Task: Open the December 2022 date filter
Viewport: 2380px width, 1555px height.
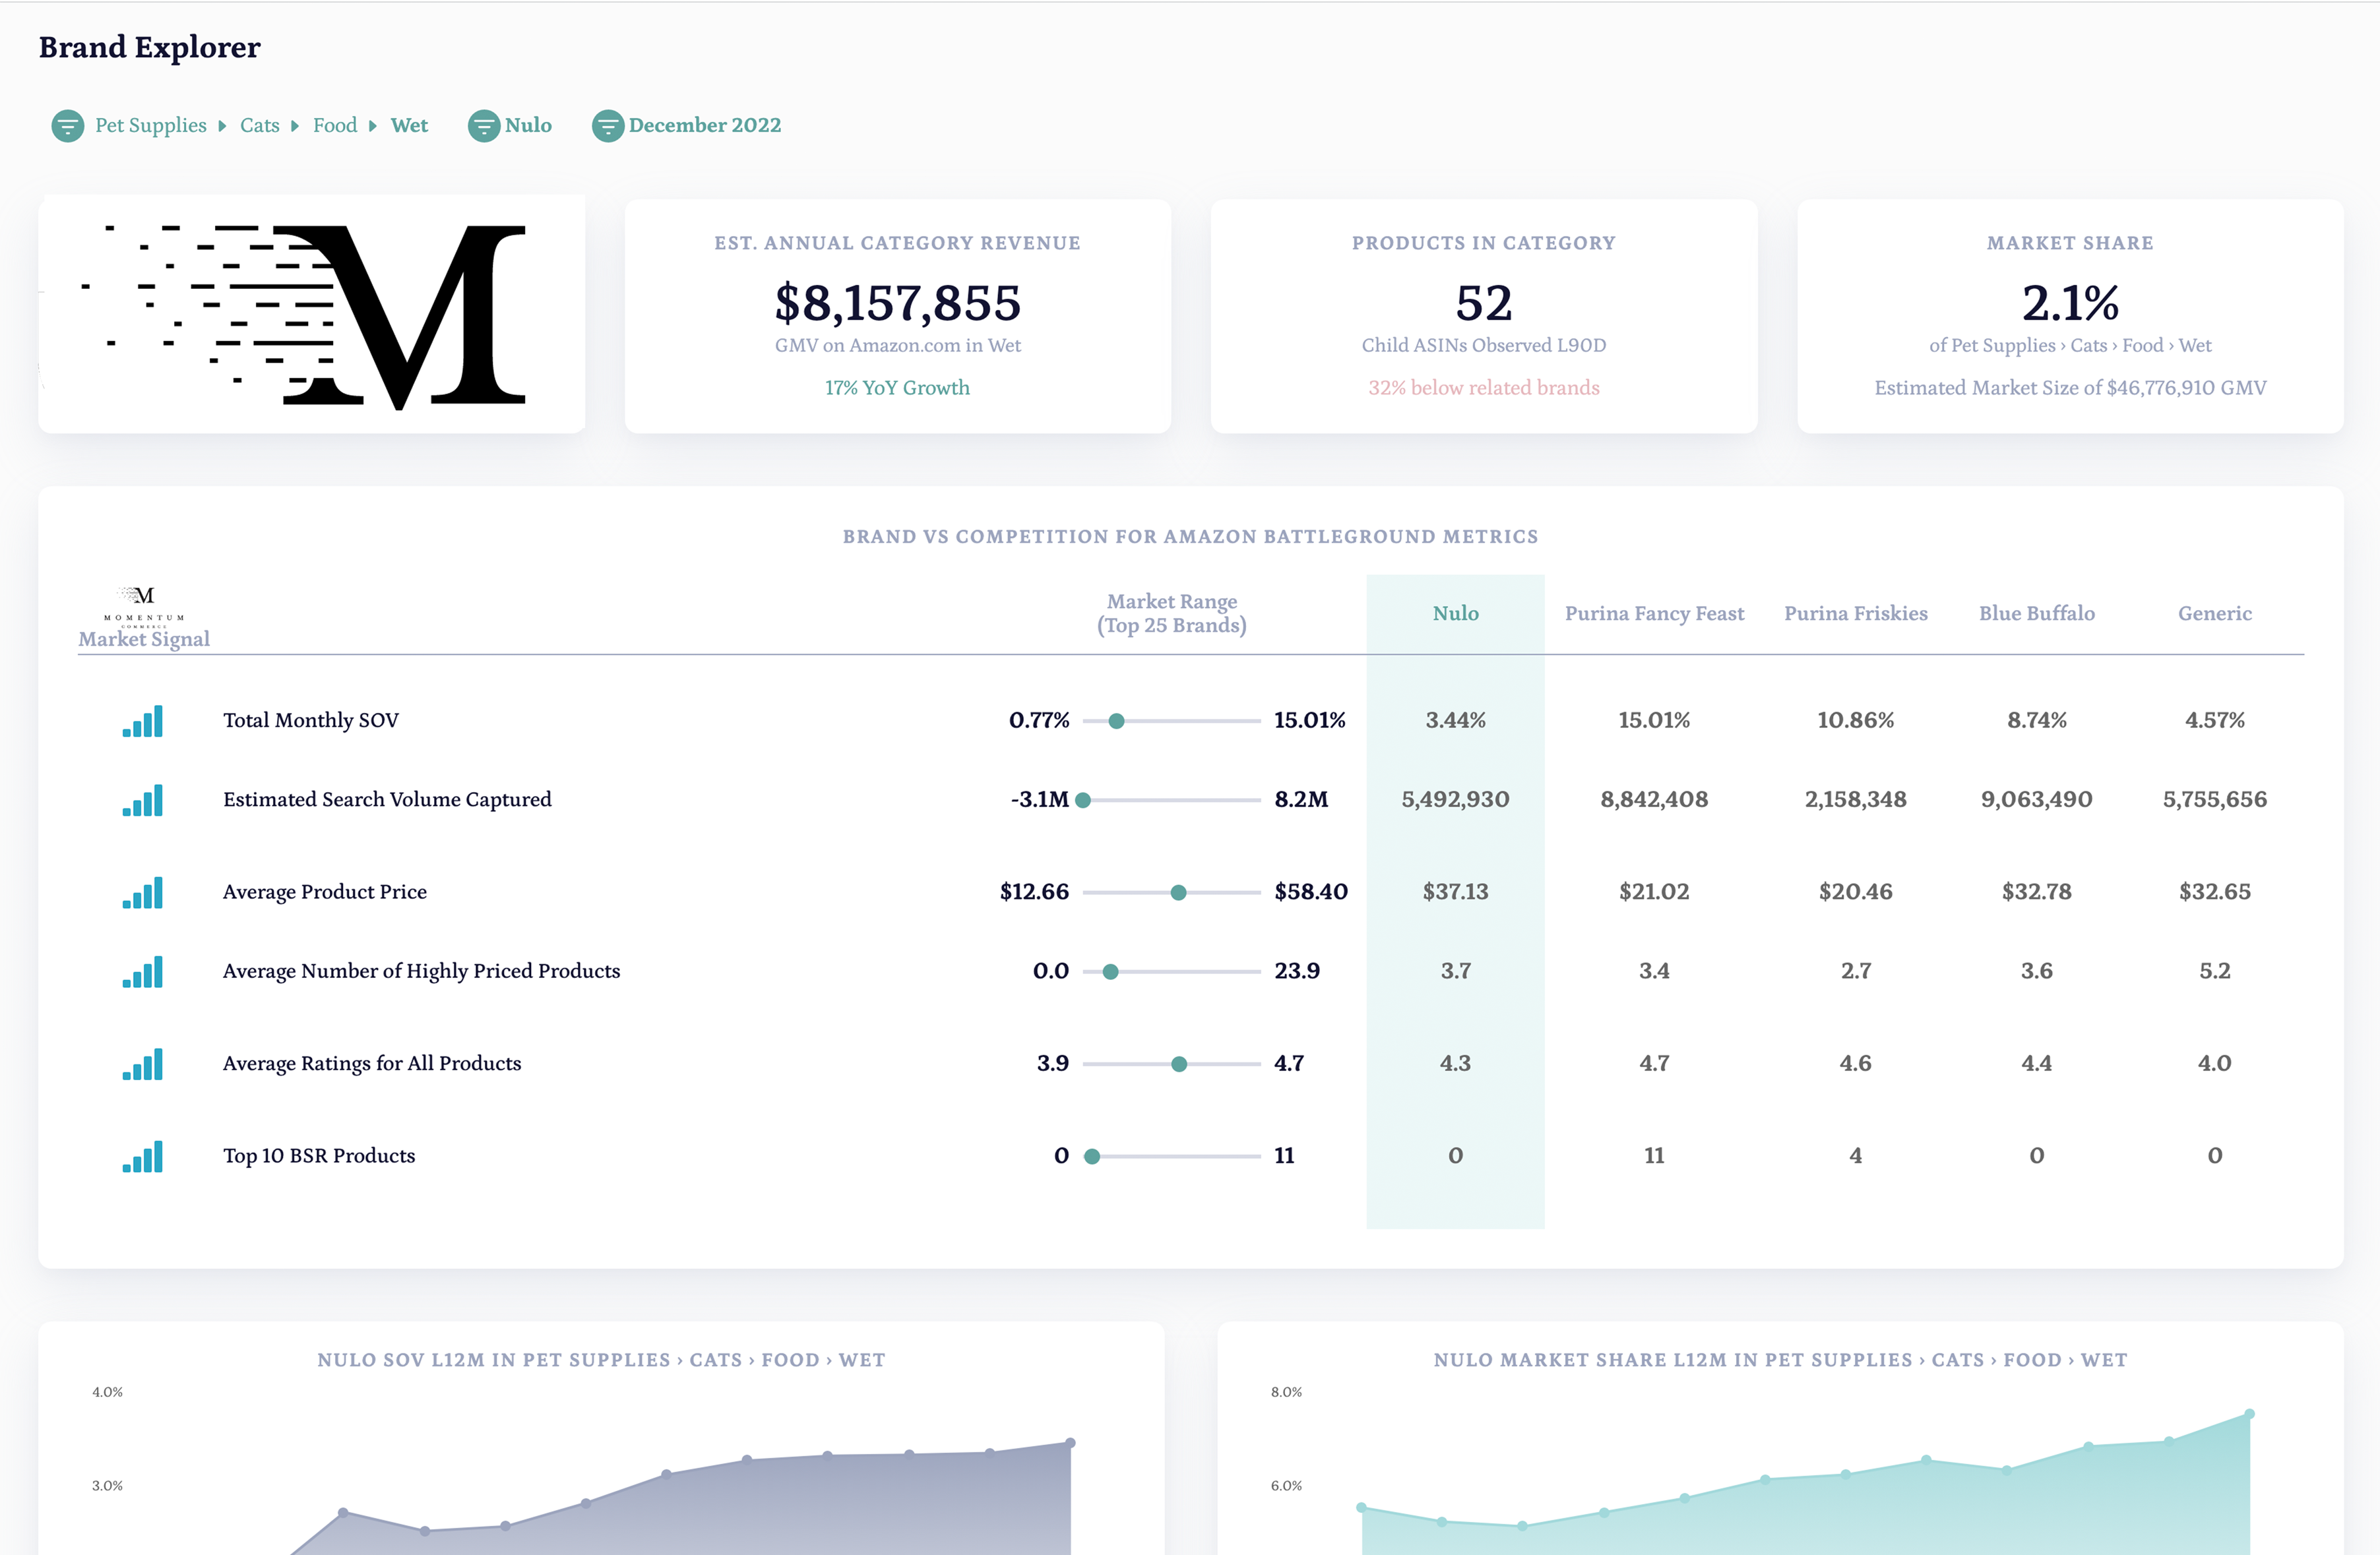Action: click(705, 126)
